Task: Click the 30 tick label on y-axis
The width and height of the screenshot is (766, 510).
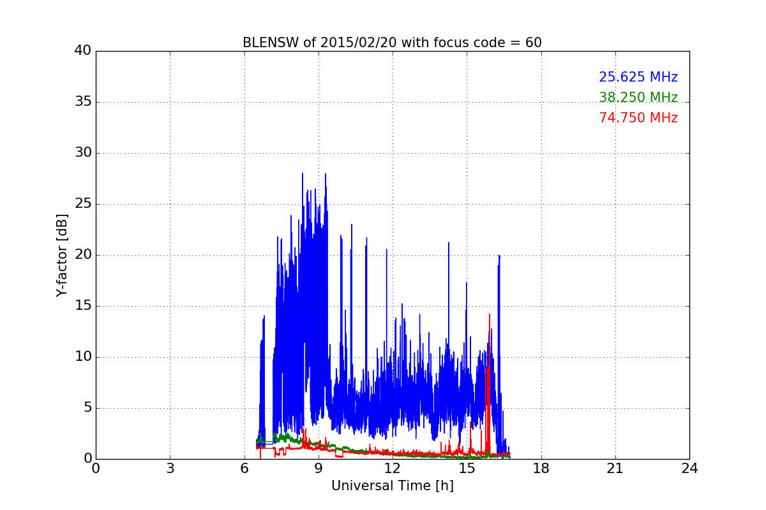Action: tap(83, 153)
